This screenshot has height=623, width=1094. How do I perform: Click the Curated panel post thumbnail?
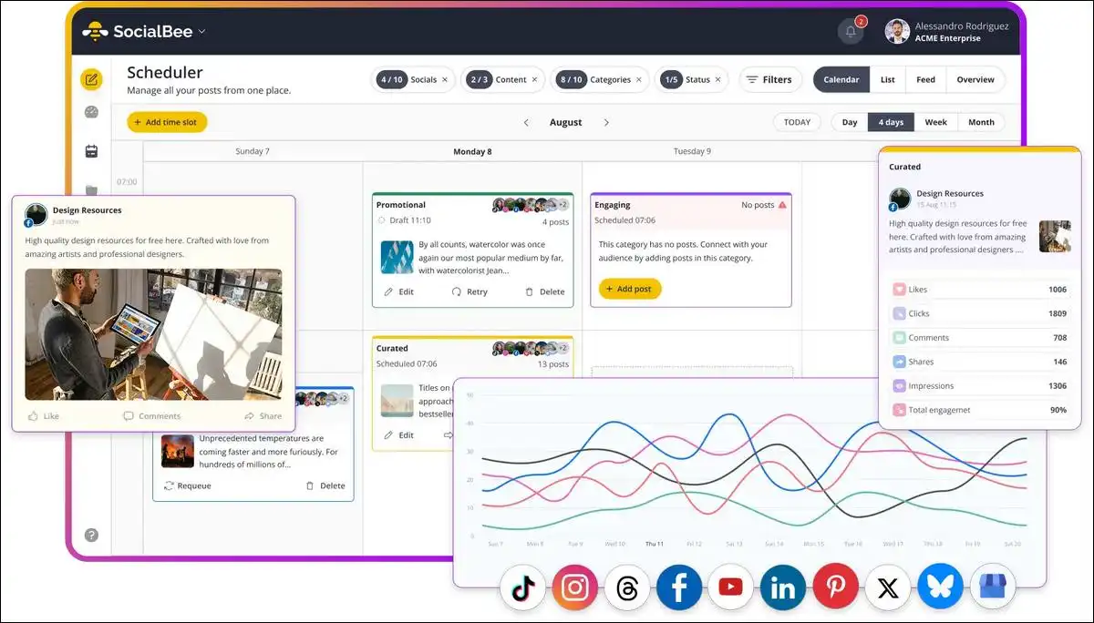(1055, 236)
